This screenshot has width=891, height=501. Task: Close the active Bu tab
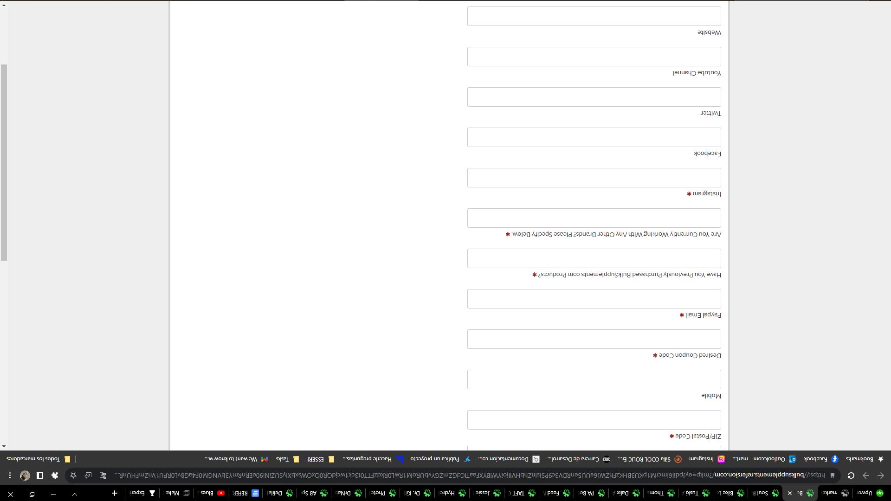[x=790, y=493]
